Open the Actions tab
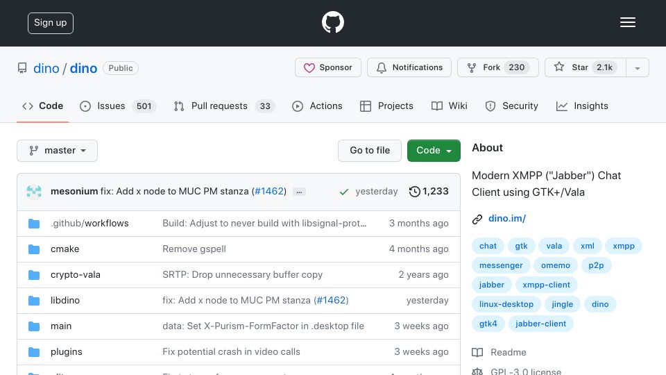 point(317,106)
